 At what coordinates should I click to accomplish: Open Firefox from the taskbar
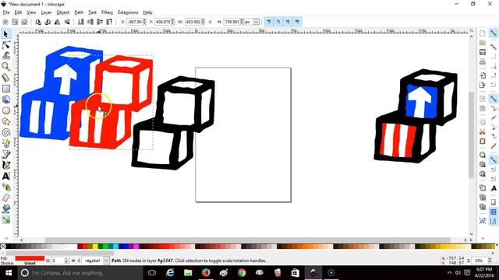206,273
